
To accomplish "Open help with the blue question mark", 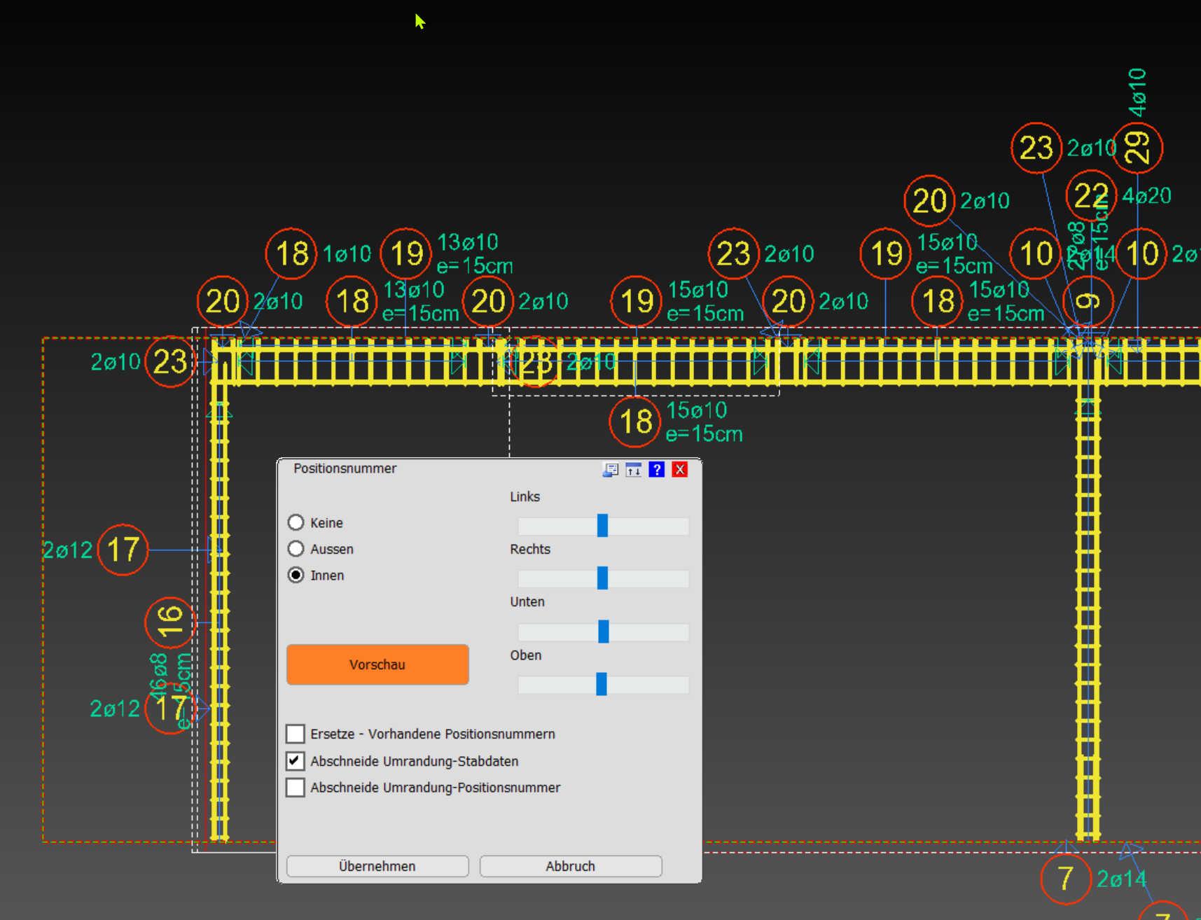I will [656, 470].
